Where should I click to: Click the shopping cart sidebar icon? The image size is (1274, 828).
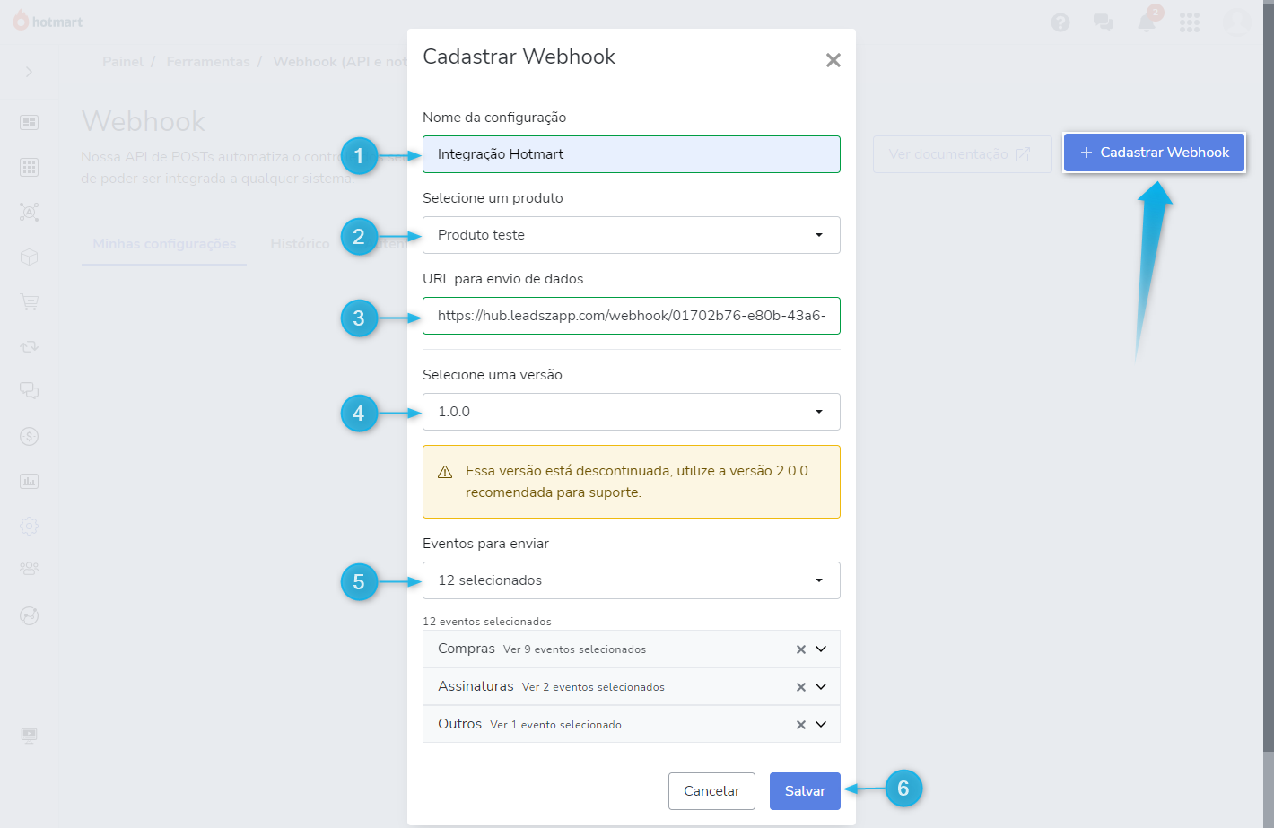[30, 302]
